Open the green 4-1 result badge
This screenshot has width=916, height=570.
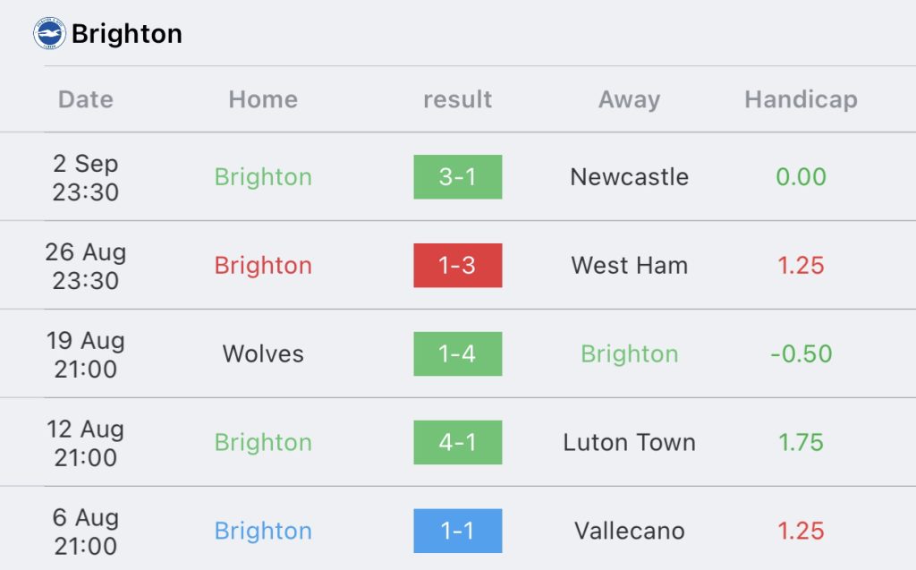(457, 442)
